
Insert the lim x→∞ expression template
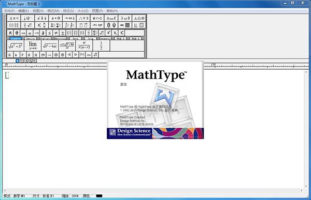[x=33, y=45]
